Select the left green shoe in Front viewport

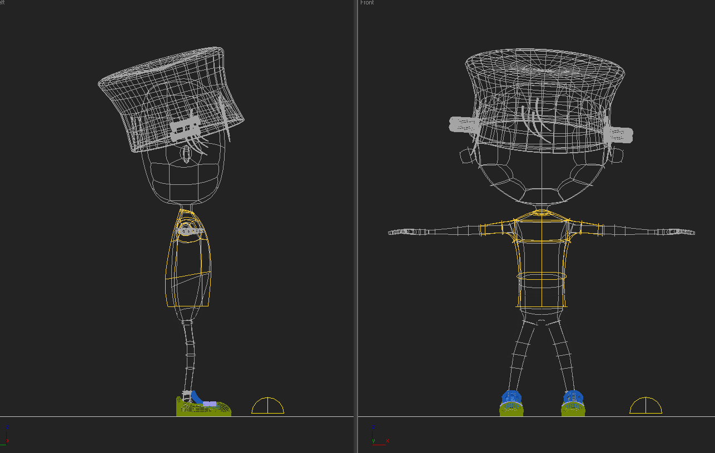pyautogui.click(x=512, y=410)
